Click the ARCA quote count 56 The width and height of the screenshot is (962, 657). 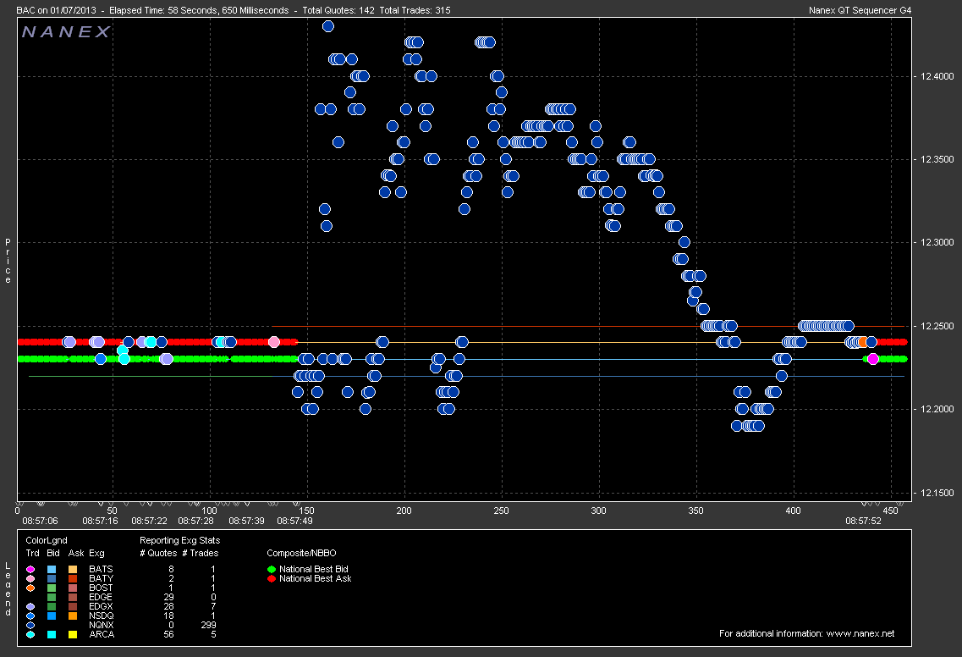click(168, 634)
